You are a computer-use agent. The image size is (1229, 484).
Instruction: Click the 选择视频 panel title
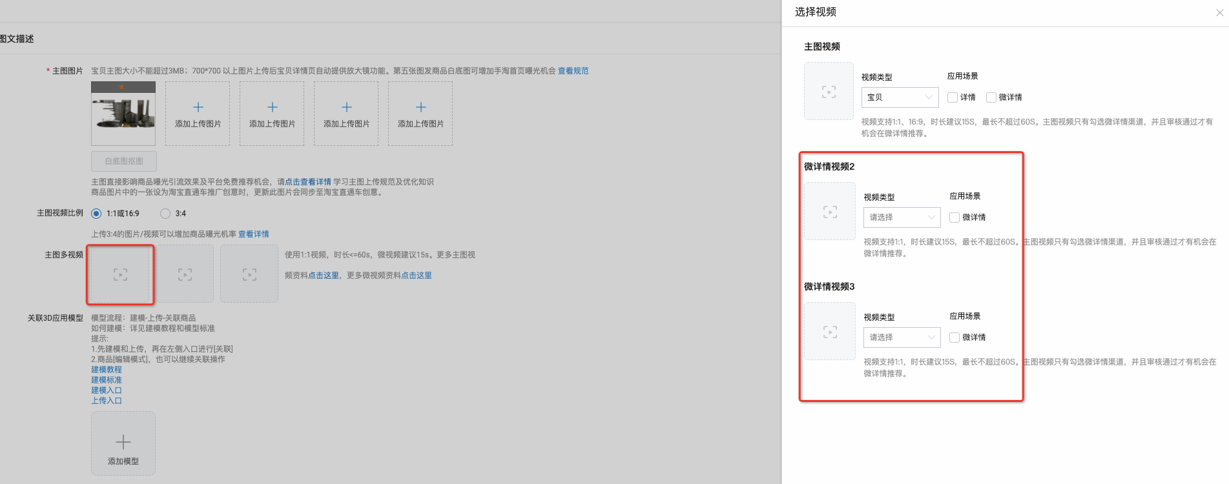816,12
